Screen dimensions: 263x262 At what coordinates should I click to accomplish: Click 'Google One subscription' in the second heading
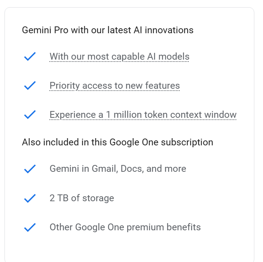coord(161,142)
